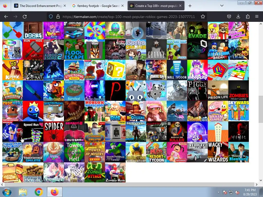The height and width of the screenshot is (197, 263).
Task: Pick the Mad City thumbnail
Action: (x=156, y=70)
